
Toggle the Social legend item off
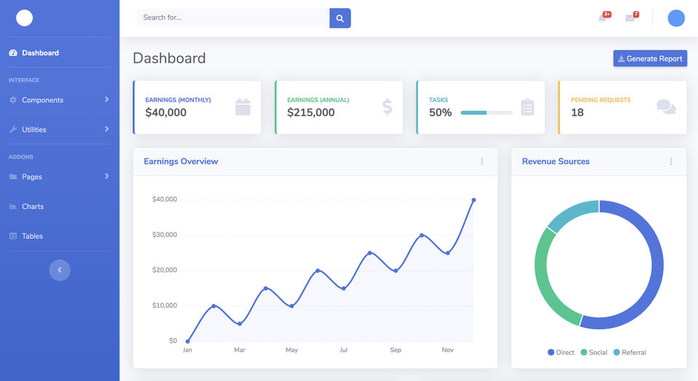(x=593, y=353)
